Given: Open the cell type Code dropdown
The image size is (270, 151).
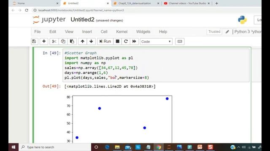Looking at the screenshot, I should 156,42.
